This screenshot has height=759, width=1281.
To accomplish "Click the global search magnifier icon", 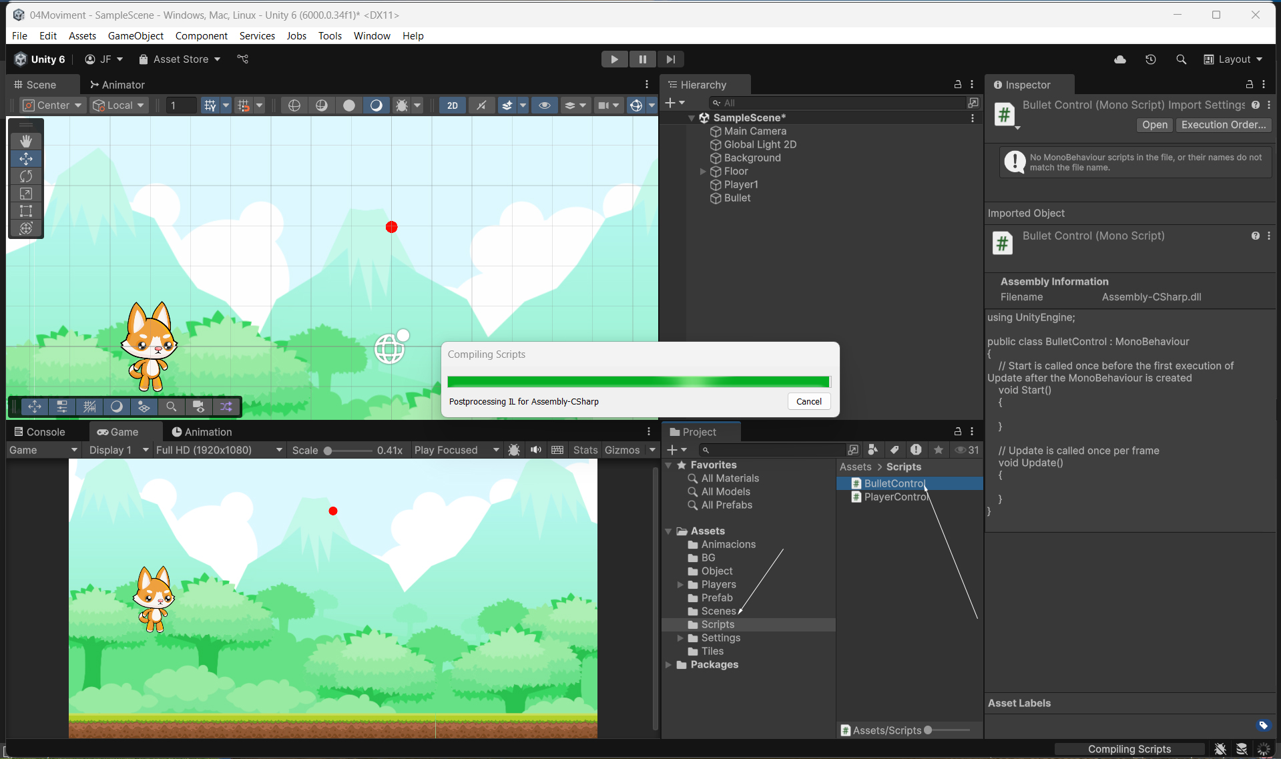I will [x=1181, y=59].
